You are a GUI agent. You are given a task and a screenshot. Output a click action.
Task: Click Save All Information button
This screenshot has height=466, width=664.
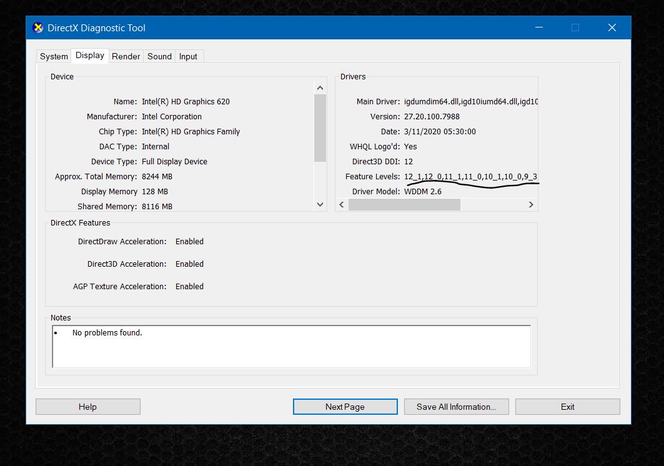coord(456,407)
